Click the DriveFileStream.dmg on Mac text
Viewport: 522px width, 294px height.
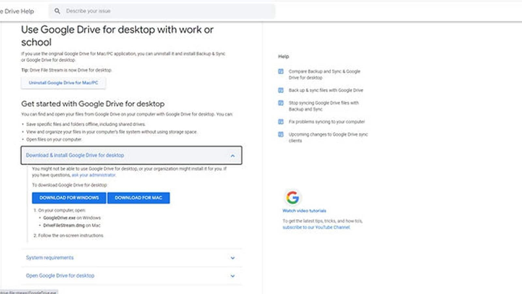tap(72, 225)
